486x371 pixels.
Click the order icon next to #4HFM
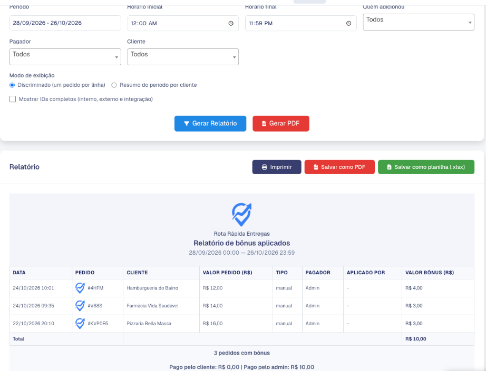(80, 288)
